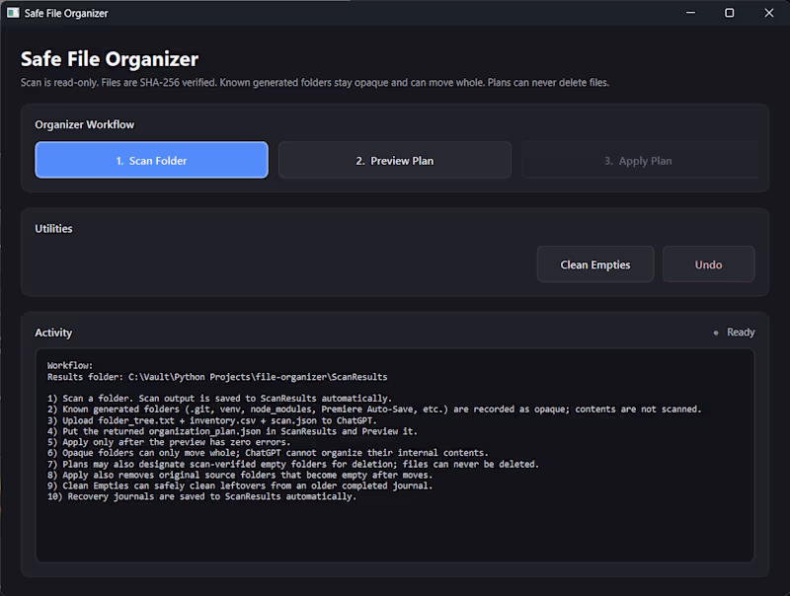The height and width of the screenshot is (596, 790).
Task: Click log line 6 'Opaque folders can only move whole'
Action: [268, 453]
